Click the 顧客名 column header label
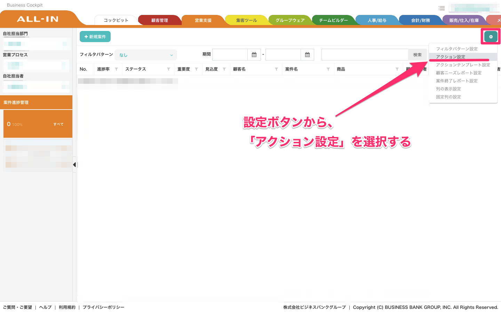501x313 pixels. pyautogui.click(x=239, y=69)
